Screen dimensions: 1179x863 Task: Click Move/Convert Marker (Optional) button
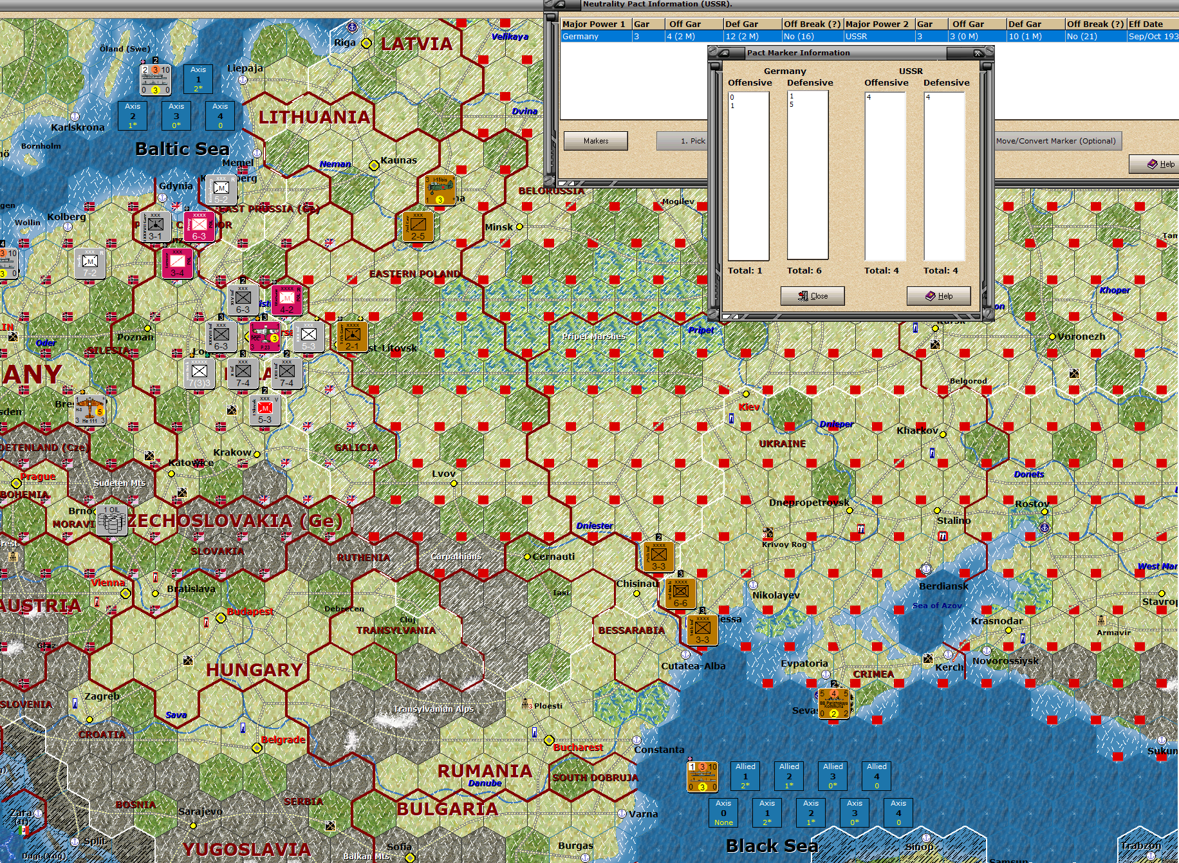pos(1056,141)
